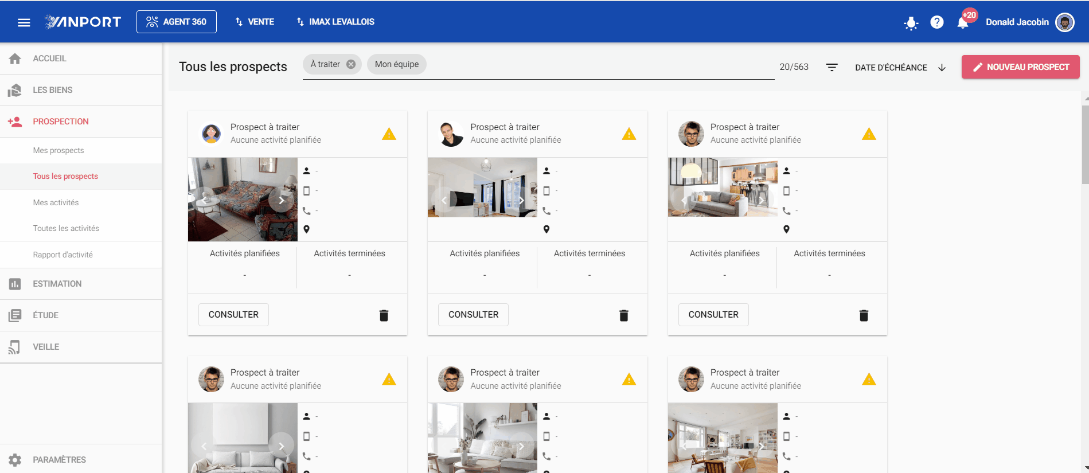Click phone icon on second card
Image resolution: width=1089 pixels, height=473 pixels.
pyautogui.click(x=547, y=210)
